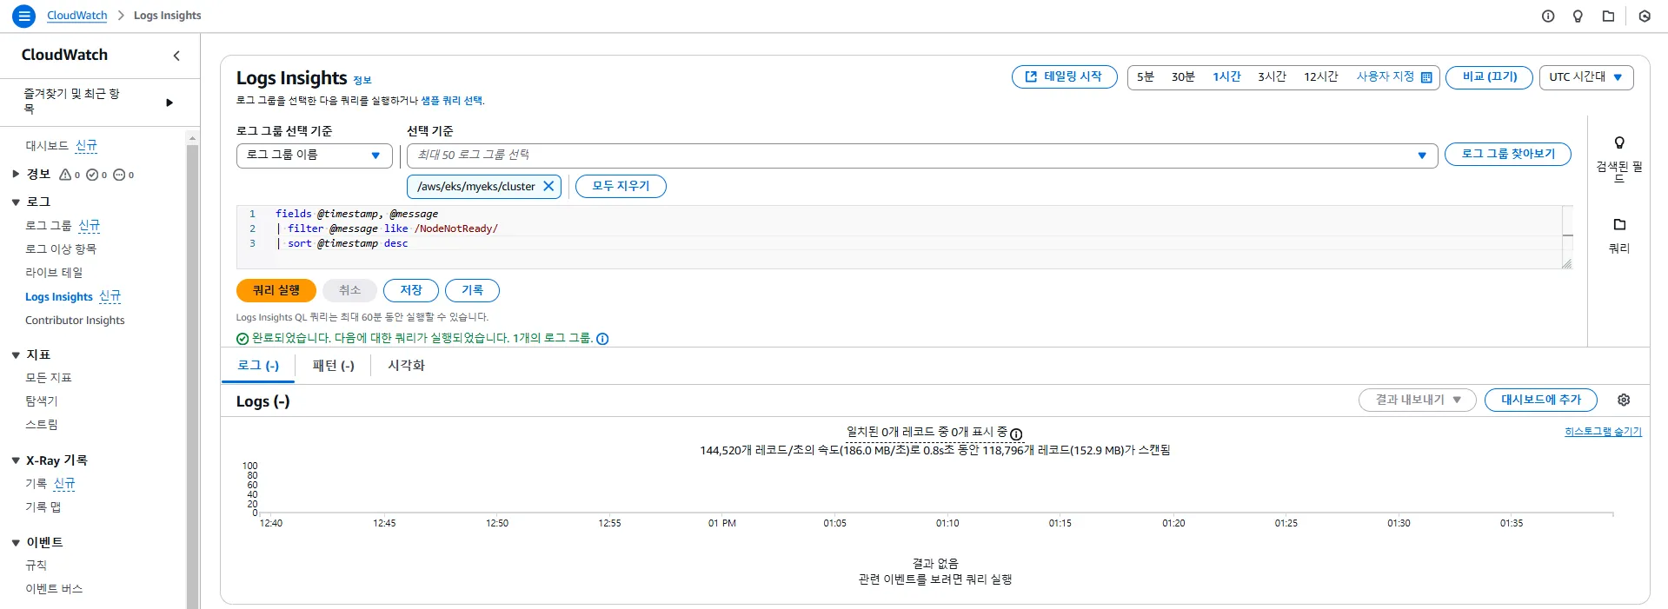
Task: Click info icon beside record count text
Action: click(1016, 434)
